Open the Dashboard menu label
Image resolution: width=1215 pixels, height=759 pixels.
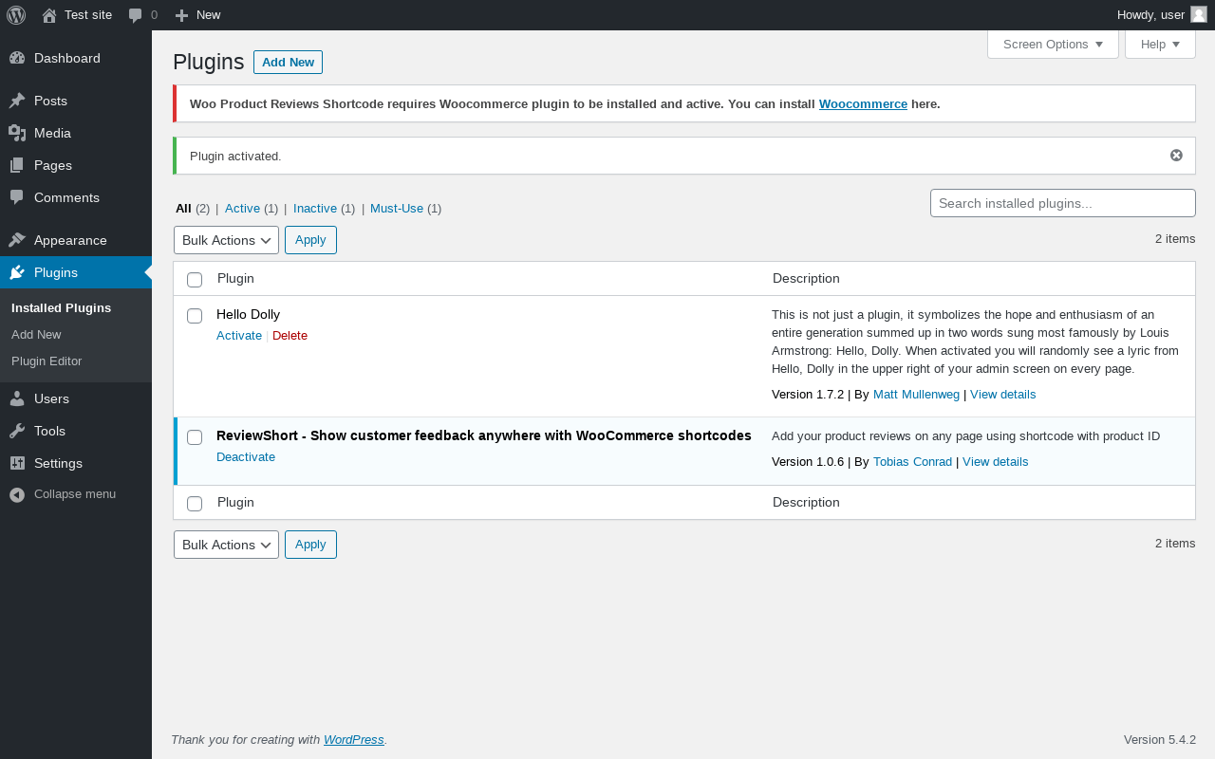pyautogui.click(x=67, y=58)
